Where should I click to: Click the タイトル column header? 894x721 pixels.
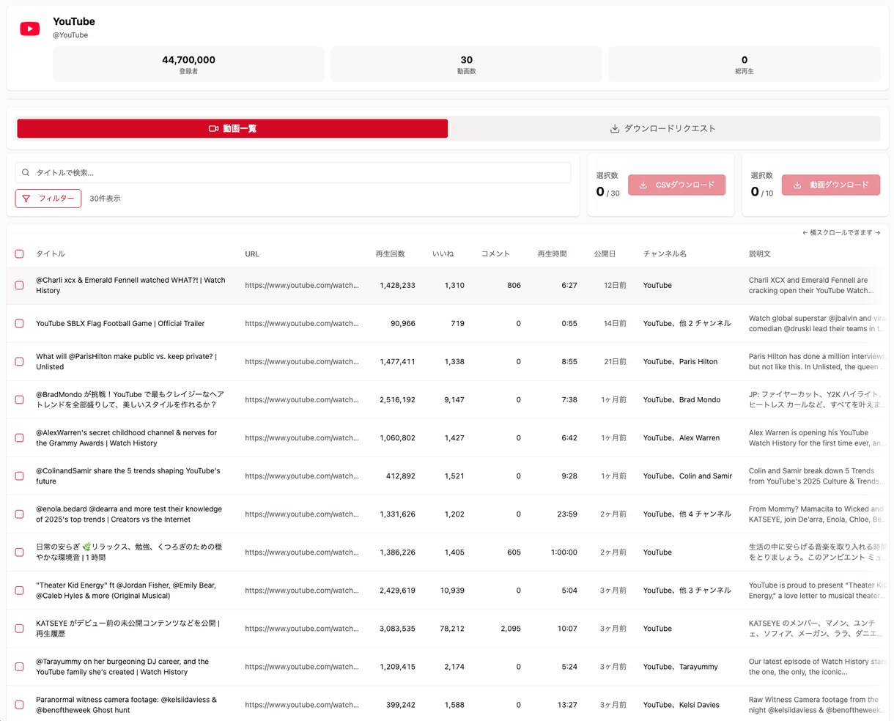click(51, 254)
